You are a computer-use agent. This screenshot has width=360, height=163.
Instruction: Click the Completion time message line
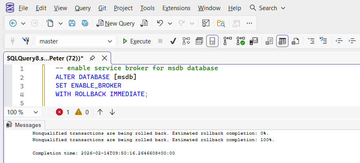pyautogui.click(x=104, y=153)
